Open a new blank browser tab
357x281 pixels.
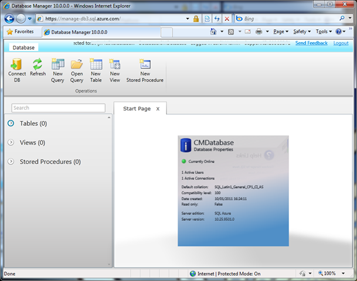point(166,32)
